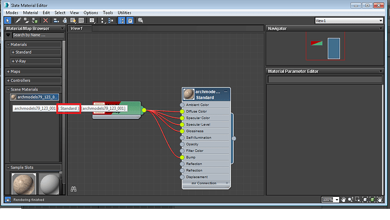Click the archmodels node preview thumbnail
The height and width of the screenshot is (220, 390).
pyautogui.click(x=189, y=94)
